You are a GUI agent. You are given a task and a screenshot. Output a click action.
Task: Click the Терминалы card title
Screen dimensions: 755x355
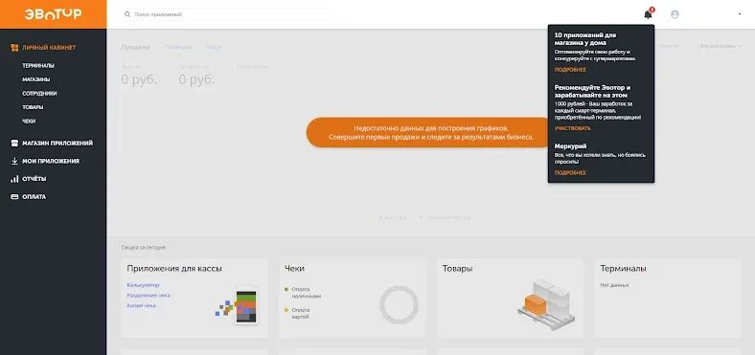click(623, 269)
